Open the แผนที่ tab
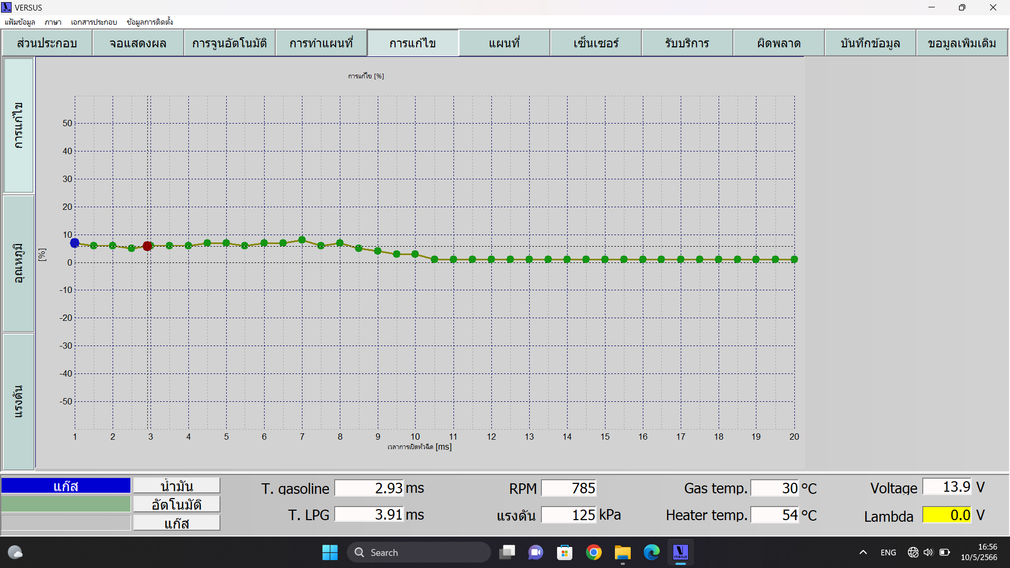This screenshot has height=568, width=1010. pyautogui.click(x=504, y=43)
